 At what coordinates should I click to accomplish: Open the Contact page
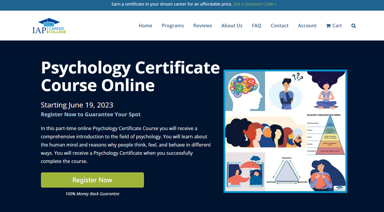pos(279,26)
